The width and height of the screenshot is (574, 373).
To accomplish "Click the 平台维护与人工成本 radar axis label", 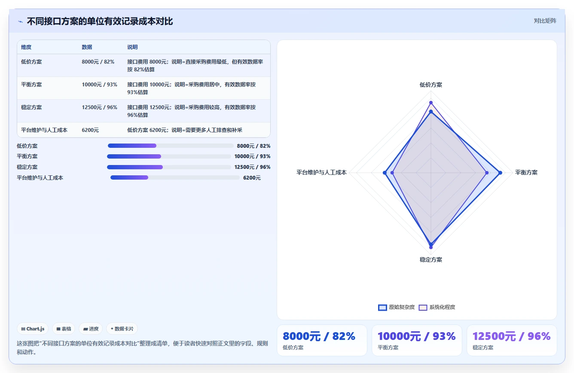I will coord(321,173).
